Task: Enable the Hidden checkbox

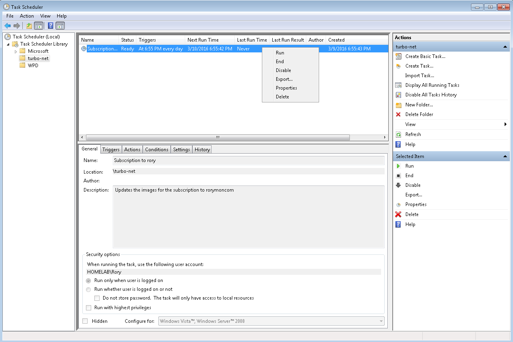Action: pyautogui.click(x=86, y=321)
